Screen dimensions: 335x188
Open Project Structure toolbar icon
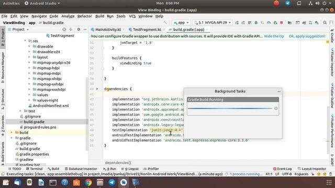tap(289, 22)
